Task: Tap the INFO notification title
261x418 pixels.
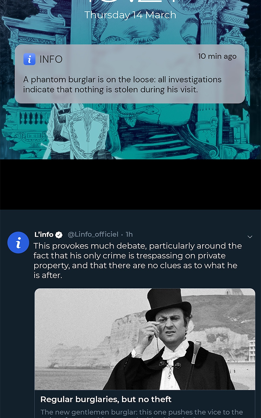Action: point(51,59)
